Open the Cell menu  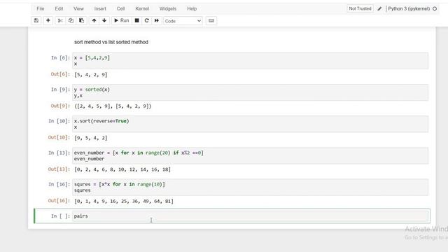click(120, 8)
